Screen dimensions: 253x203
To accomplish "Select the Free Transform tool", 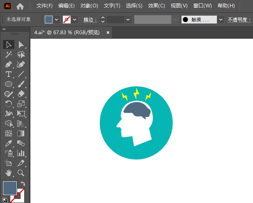I will coord(21,114).
